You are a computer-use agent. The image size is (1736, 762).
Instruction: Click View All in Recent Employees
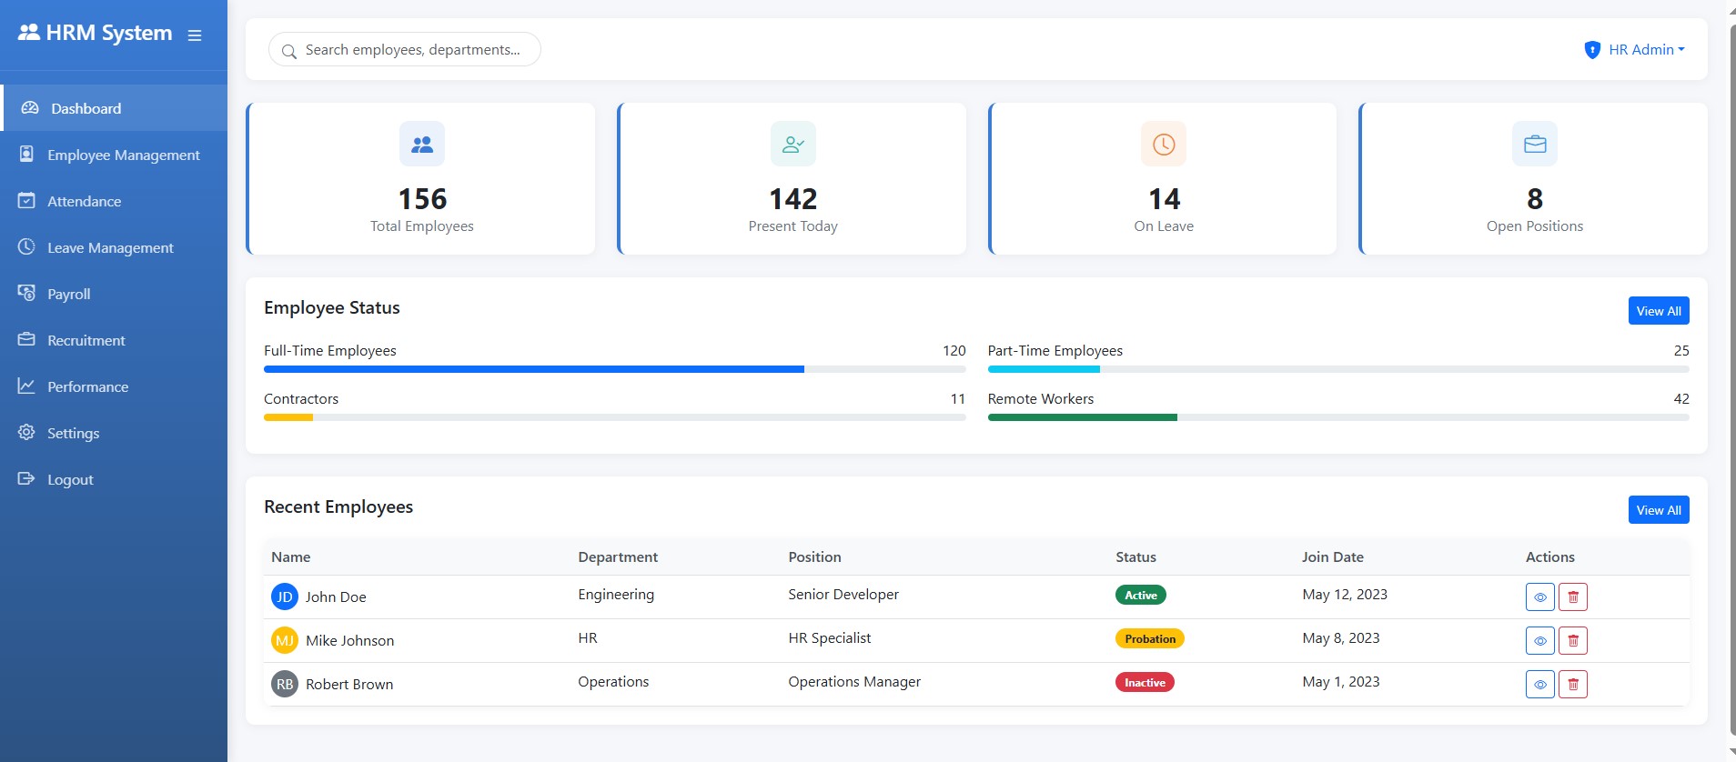pos(1658,510)
